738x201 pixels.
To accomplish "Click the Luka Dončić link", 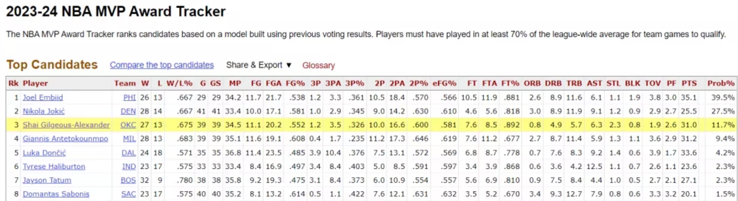I will [x=44, y=153].
